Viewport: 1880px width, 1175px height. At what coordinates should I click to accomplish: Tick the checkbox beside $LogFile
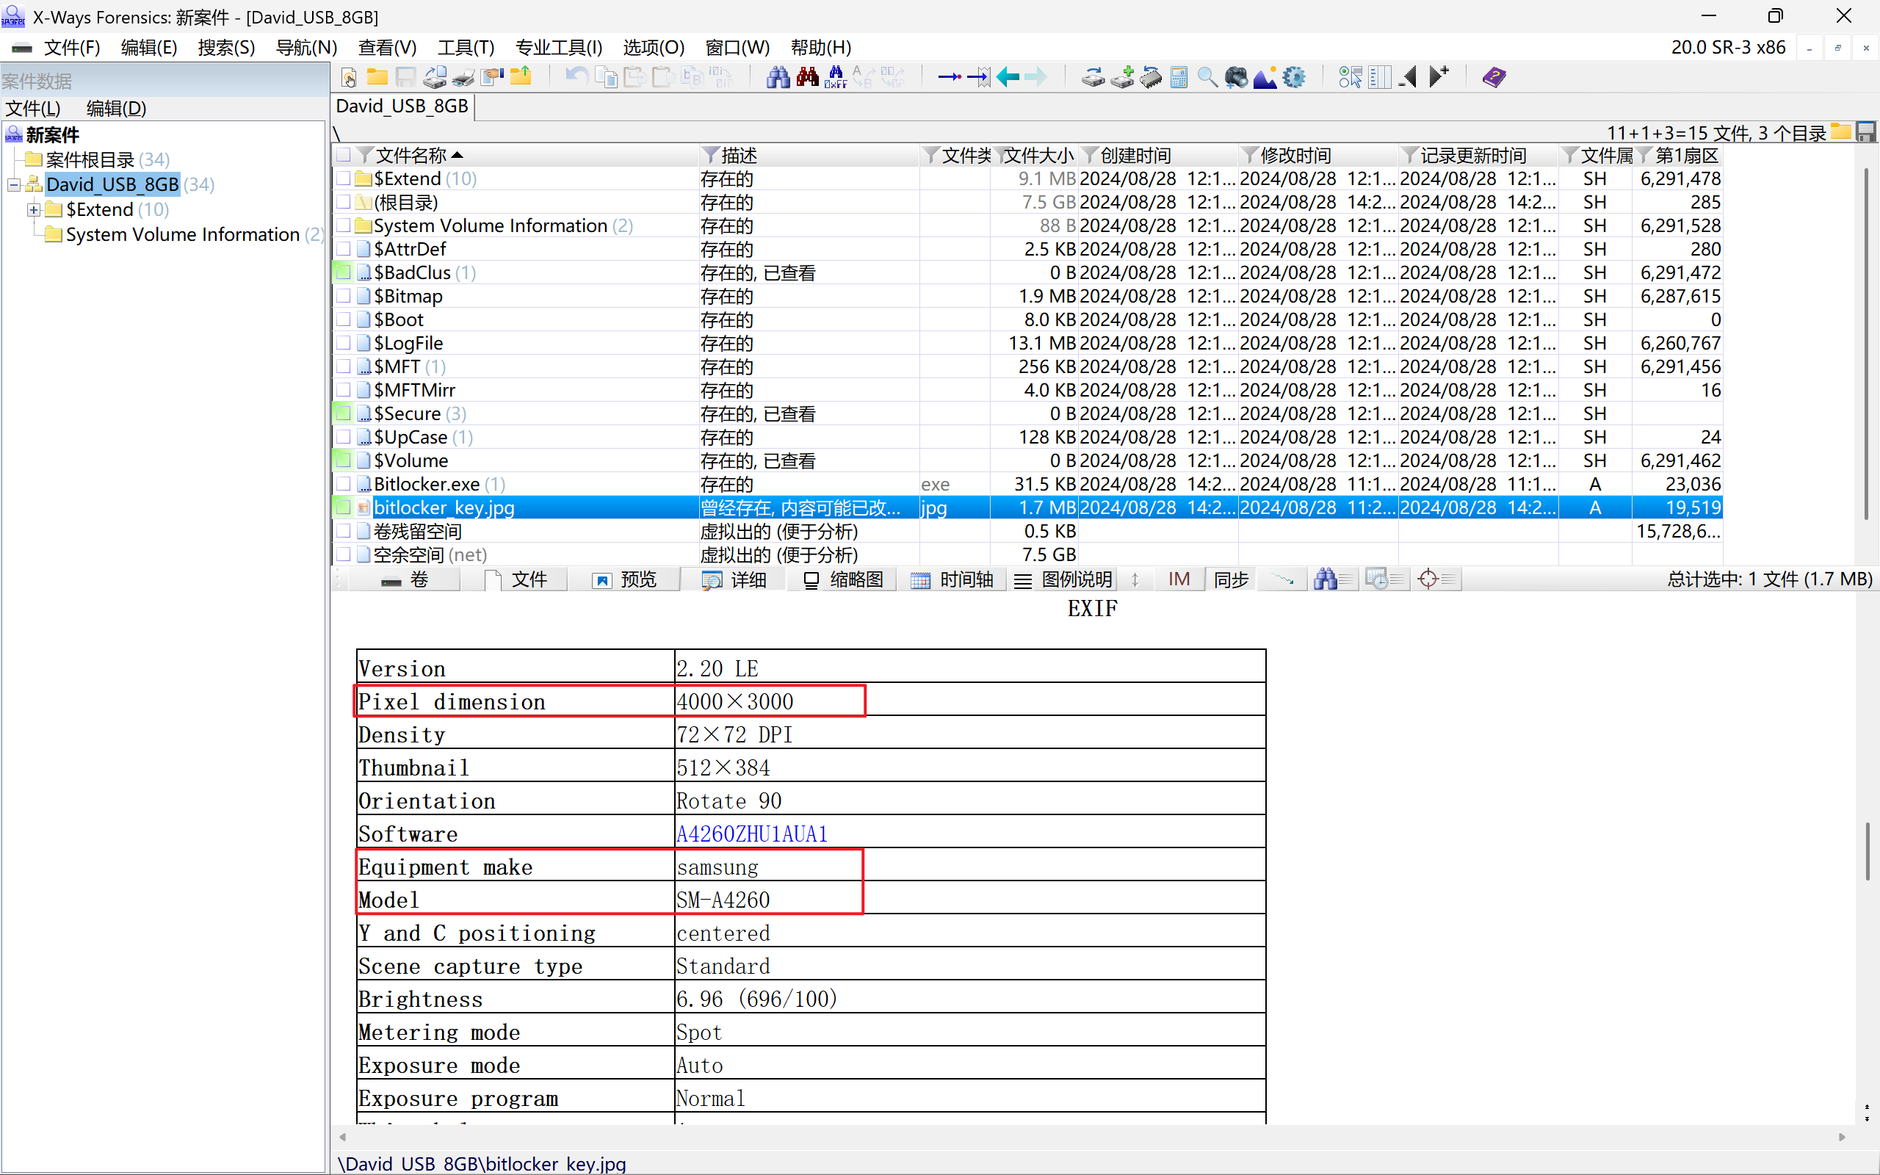coord(344,343)
